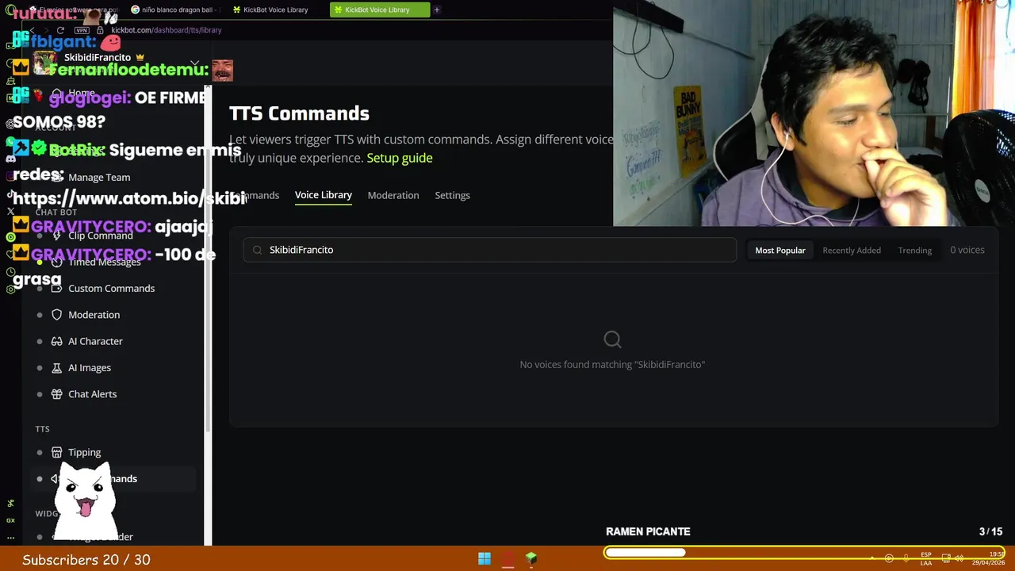Switch to the niño blanco dragon ball tab
The height and width of the screenshot is (571, 1015).
pos(174,10)
